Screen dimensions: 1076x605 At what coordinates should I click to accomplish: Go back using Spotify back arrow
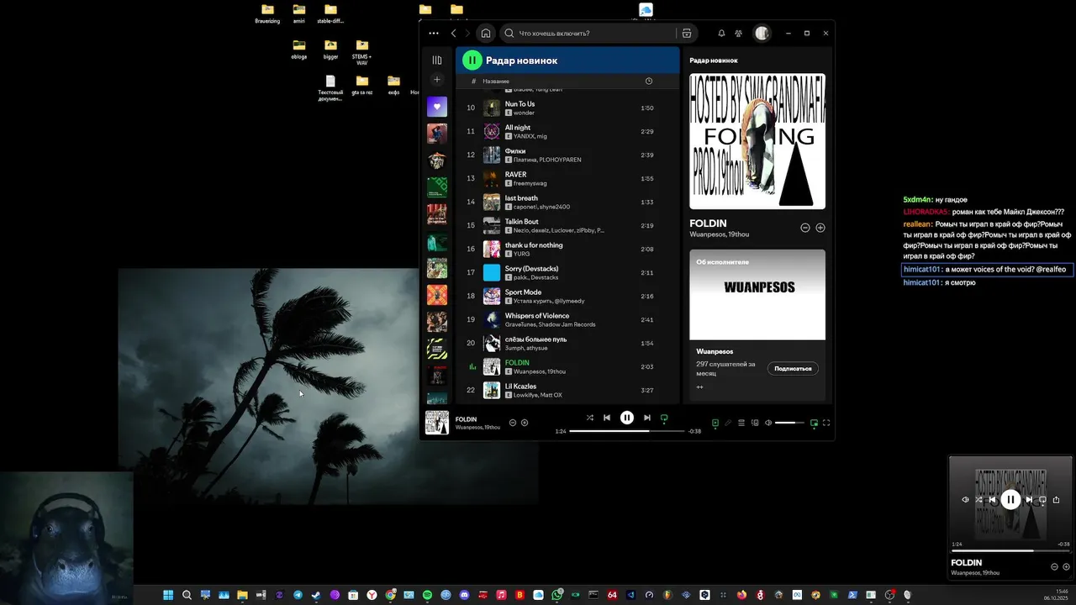pyautogui.click(x=454, y=34)
